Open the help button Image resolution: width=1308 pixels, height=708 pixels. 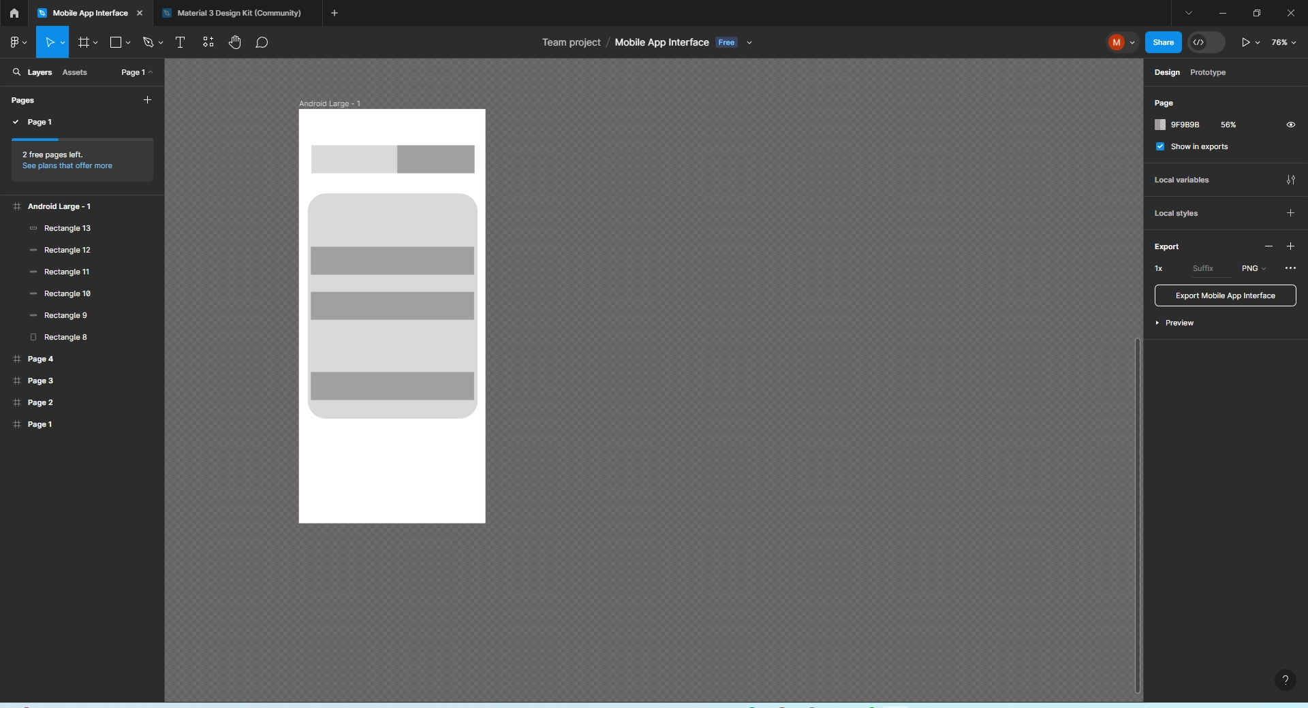[1285, 680]
